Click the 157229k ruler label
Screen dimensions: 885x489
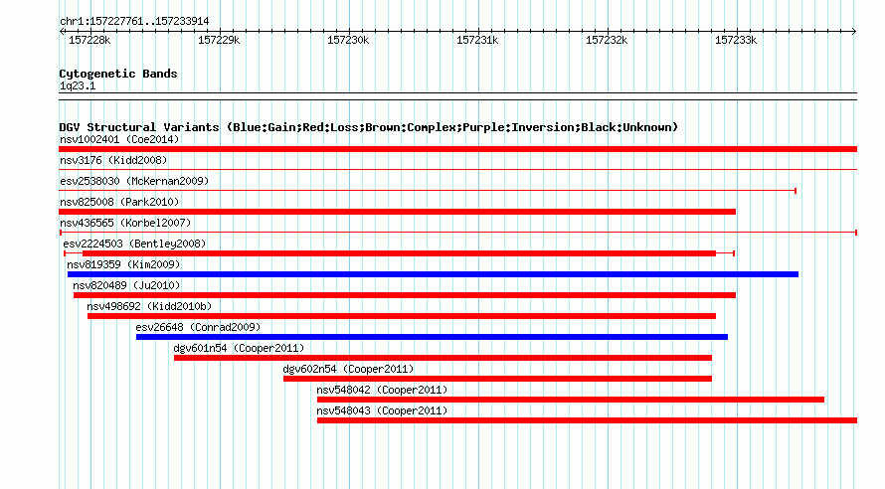point(219,40)
